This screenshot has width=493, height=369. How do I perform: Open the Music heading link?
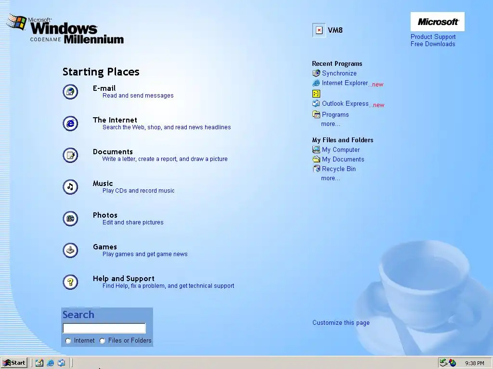103,183
